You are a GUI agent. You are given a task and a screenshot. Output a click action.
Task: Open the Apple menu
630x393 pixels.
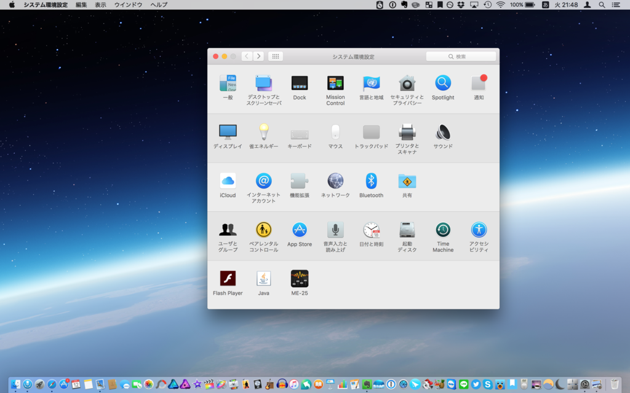[x=12, y=5]
